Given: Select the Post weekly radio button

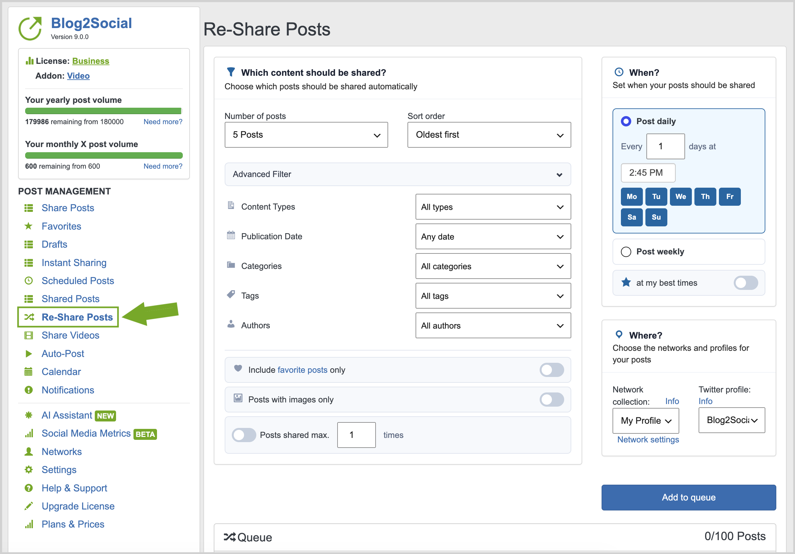Looking at the screenshot, I should coord(626,252).
